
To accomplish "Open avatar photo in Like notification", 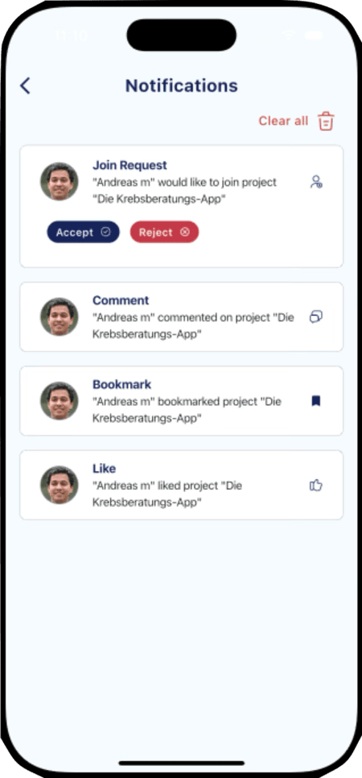I will 59,486.
